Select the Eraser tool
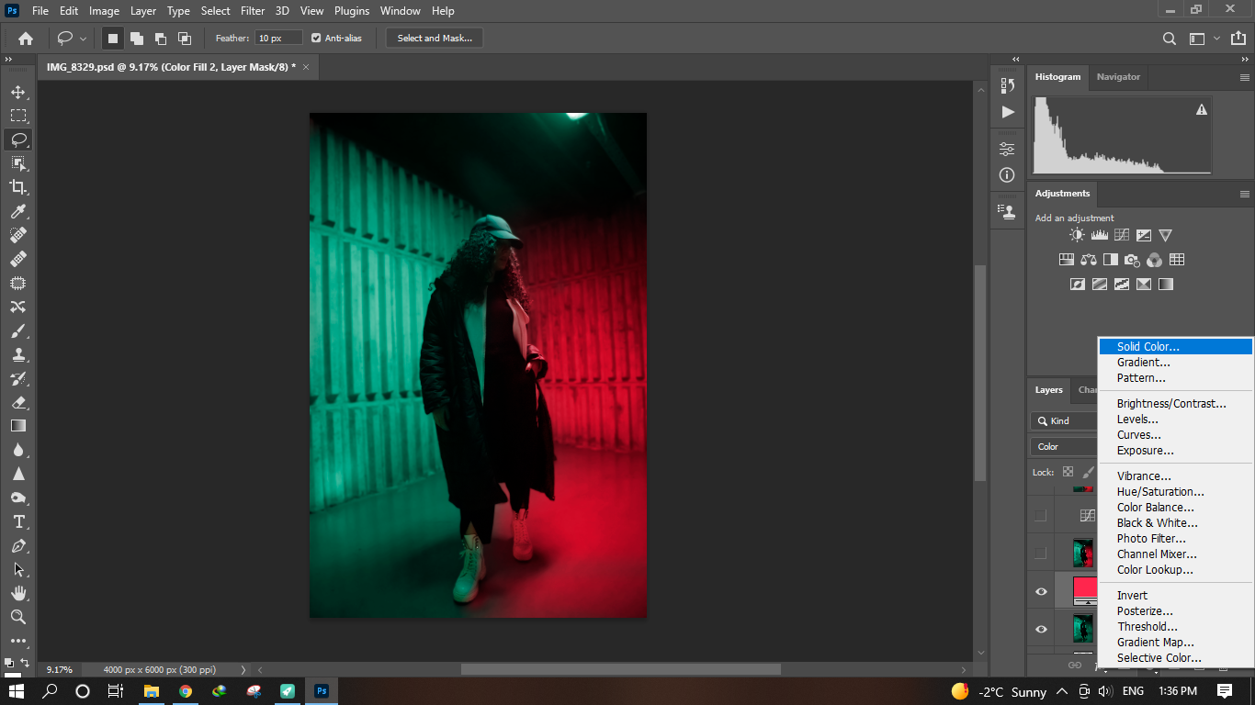This screenshot has width=1255, height=705. 18,402
